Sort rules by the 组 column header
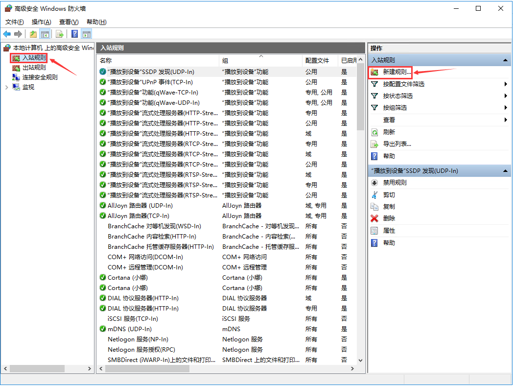The width and height of the screenshot is (513, 386). pyautogui.click(x=260, y=61)
